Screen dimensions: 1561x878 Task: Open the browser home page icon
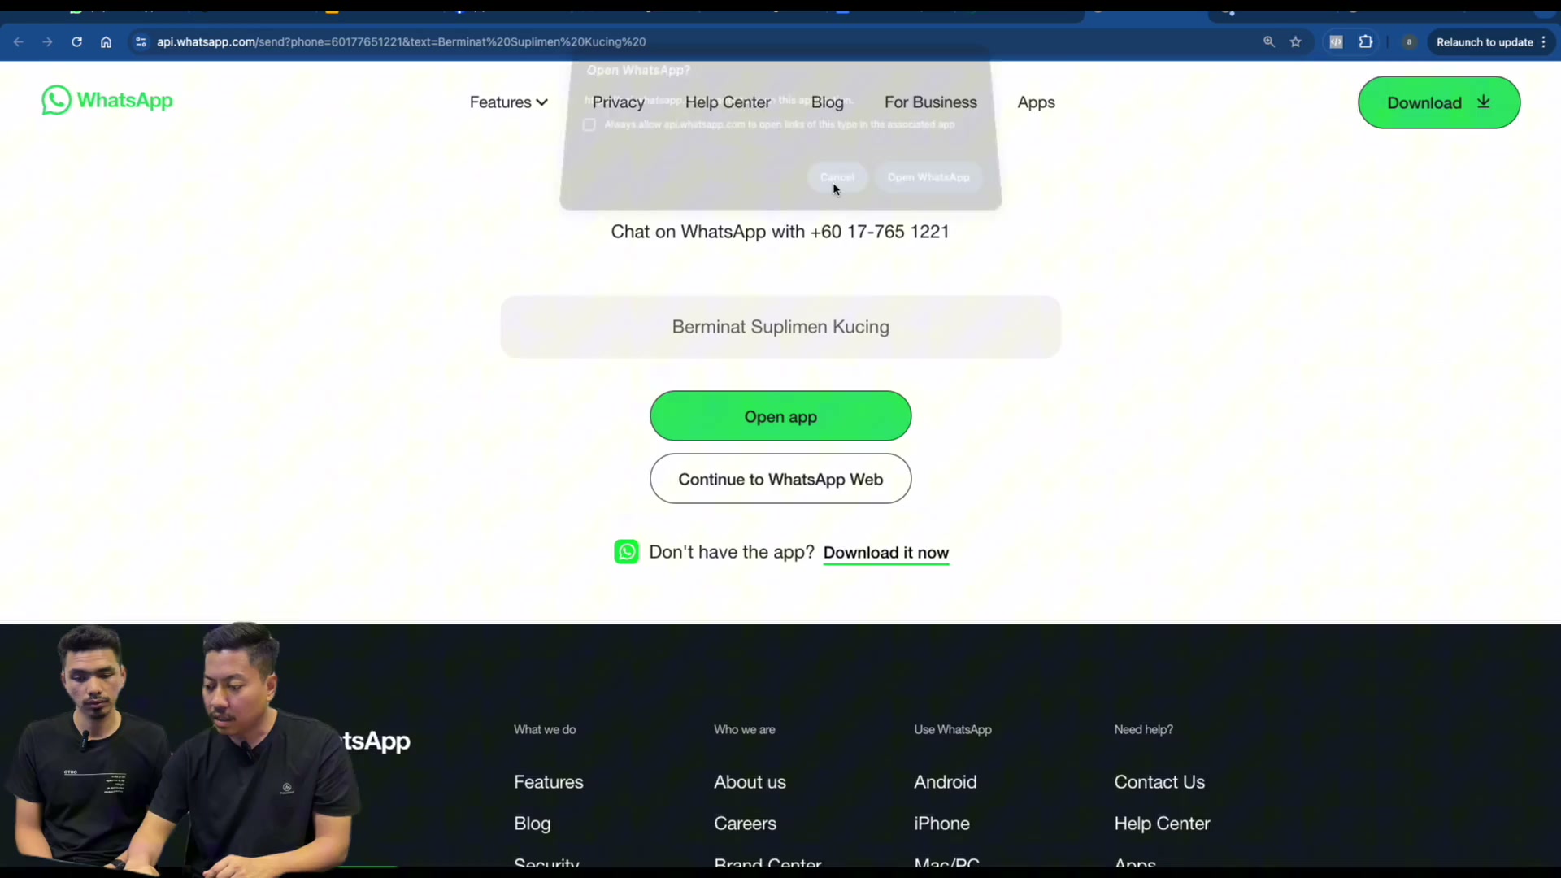pos(106,41)
